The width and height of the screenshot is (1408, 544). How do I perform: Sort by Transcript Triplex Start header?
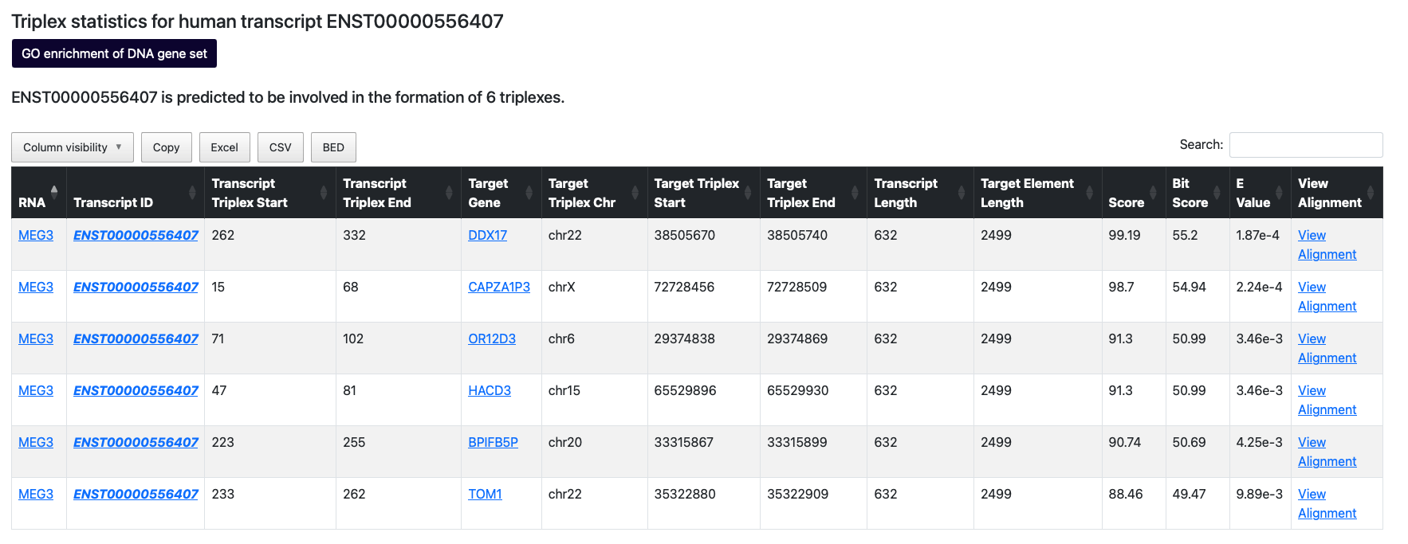[x=270, y=193]
